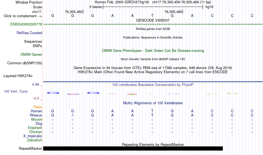Click 'Multiz Alignments of 100 Vertebrates' title
263x155 pixels.
[153, 103]
